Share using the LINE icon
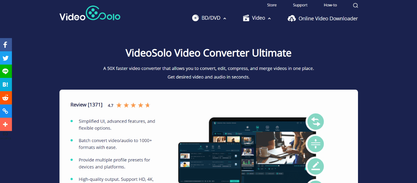 pos(6,71)
